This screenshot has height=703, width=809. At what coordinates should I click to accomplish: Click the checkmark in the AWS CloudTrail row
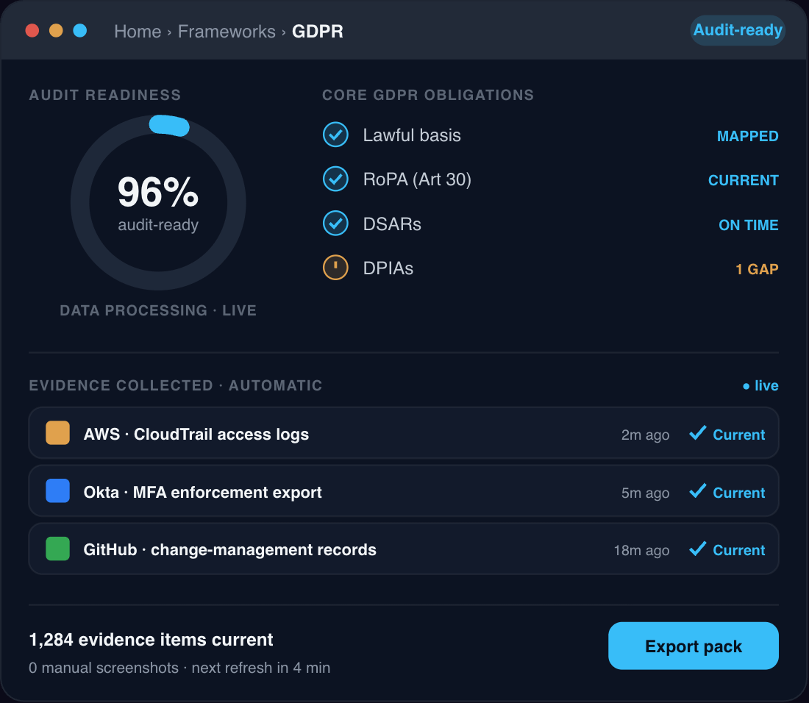[x=697, y=432]
